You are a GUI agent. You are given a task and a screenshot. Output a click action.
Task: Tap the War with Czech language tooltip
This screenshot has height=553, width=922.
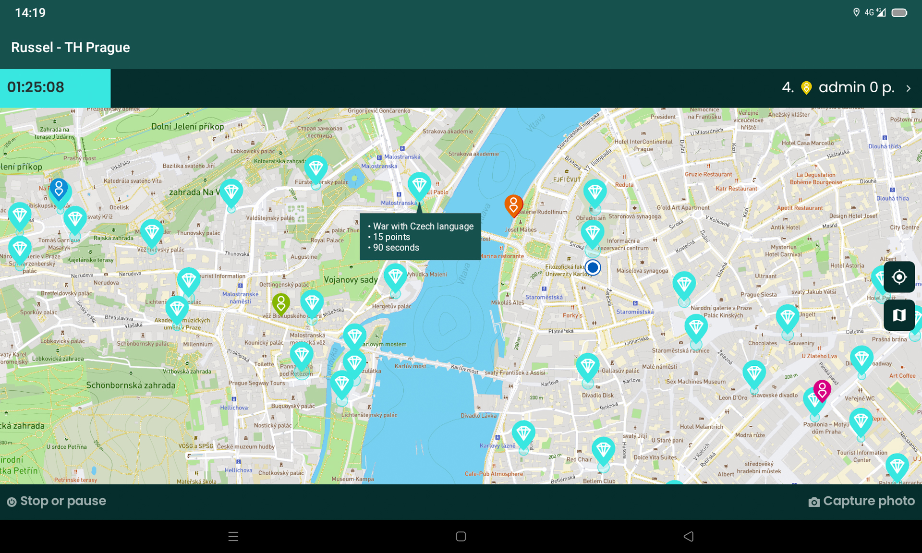tap(420, 237)
